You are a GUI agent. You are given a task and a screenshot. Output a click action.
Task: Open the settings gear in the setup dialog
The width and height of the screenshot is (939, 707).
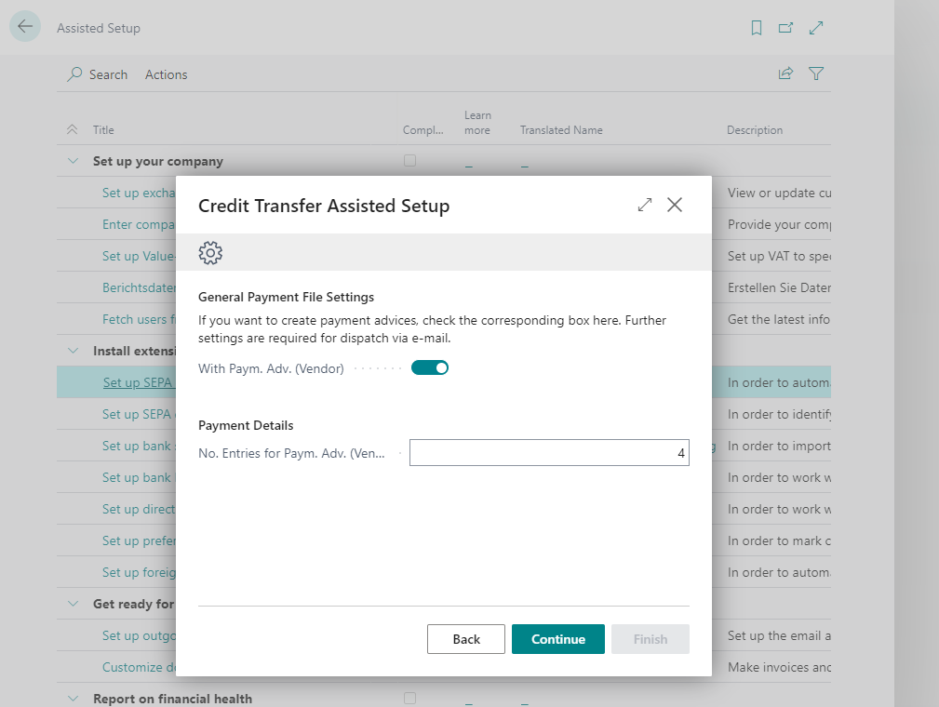(210, 252)
